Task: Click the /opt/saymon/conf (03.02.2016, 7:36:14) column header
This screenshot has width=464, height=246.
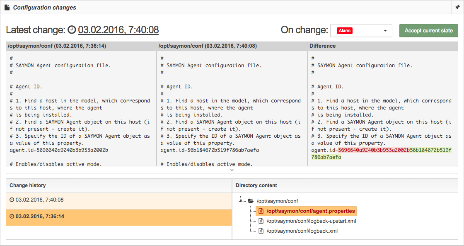Action: pos(57,46)
